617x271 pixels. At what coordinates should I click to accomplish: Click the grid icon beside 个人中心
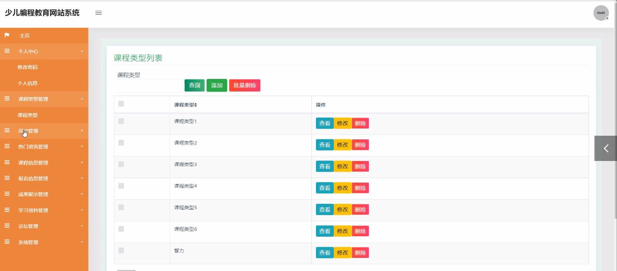tap(7, 51)
